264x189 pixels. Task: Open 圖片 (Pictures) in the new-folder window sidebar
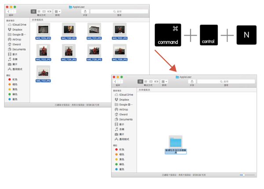pyautogui.click(x=119, y=134)
